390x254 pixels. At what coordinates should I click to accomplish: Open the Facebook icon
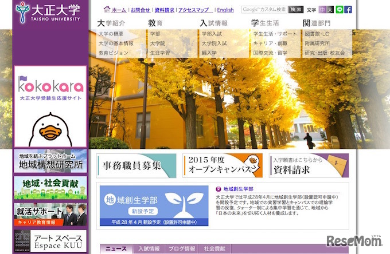(x=348, y=10)
